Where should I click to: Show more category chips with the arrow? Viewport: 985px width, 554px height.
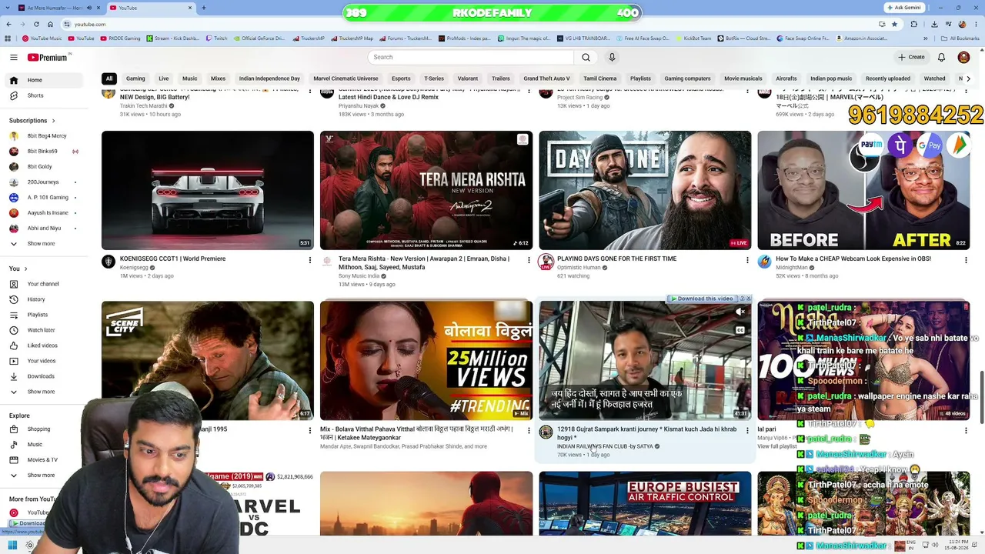(x=968, y=78)
